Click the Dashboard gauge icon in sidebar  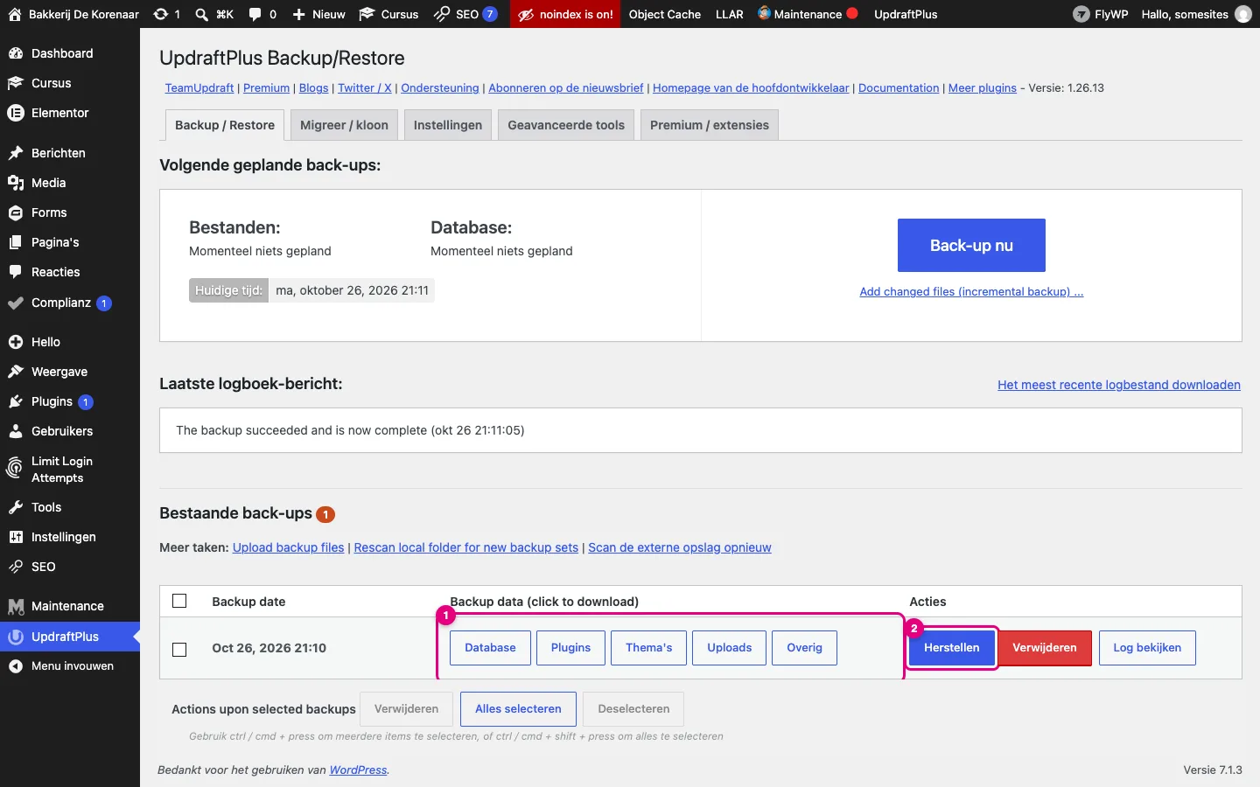pyautogui.click(x=16, y=53)
